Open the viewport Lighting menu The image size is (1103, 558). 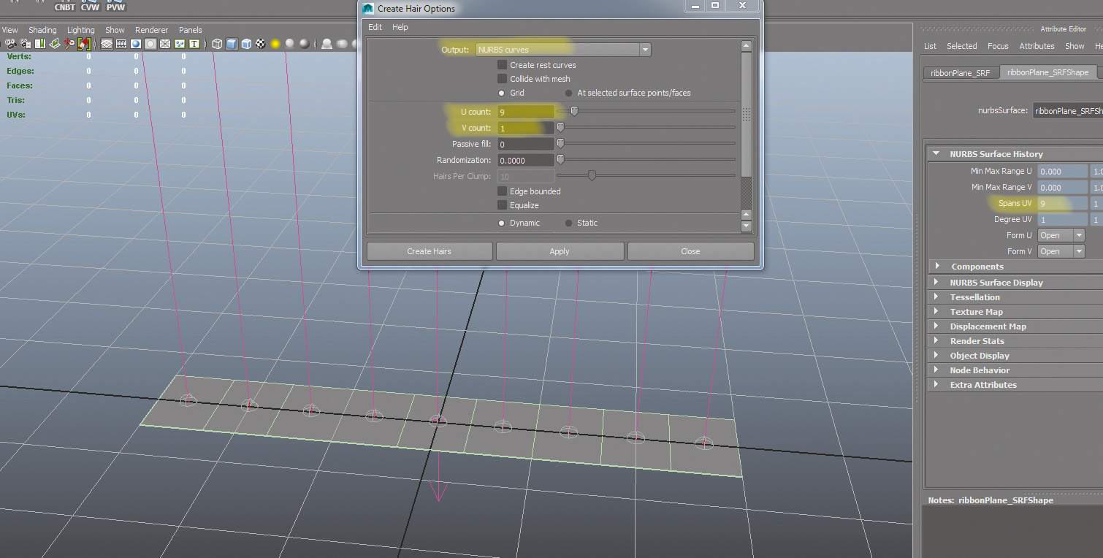pos(81,30)
